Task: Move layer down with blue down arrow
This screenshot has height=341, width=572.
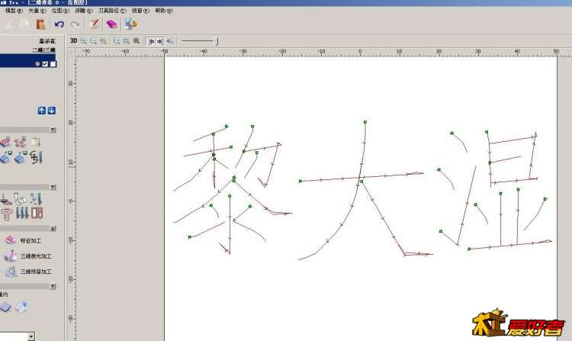Action: [52, 111]
